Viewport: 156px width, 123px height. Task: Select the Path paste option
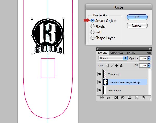[93, 32]
